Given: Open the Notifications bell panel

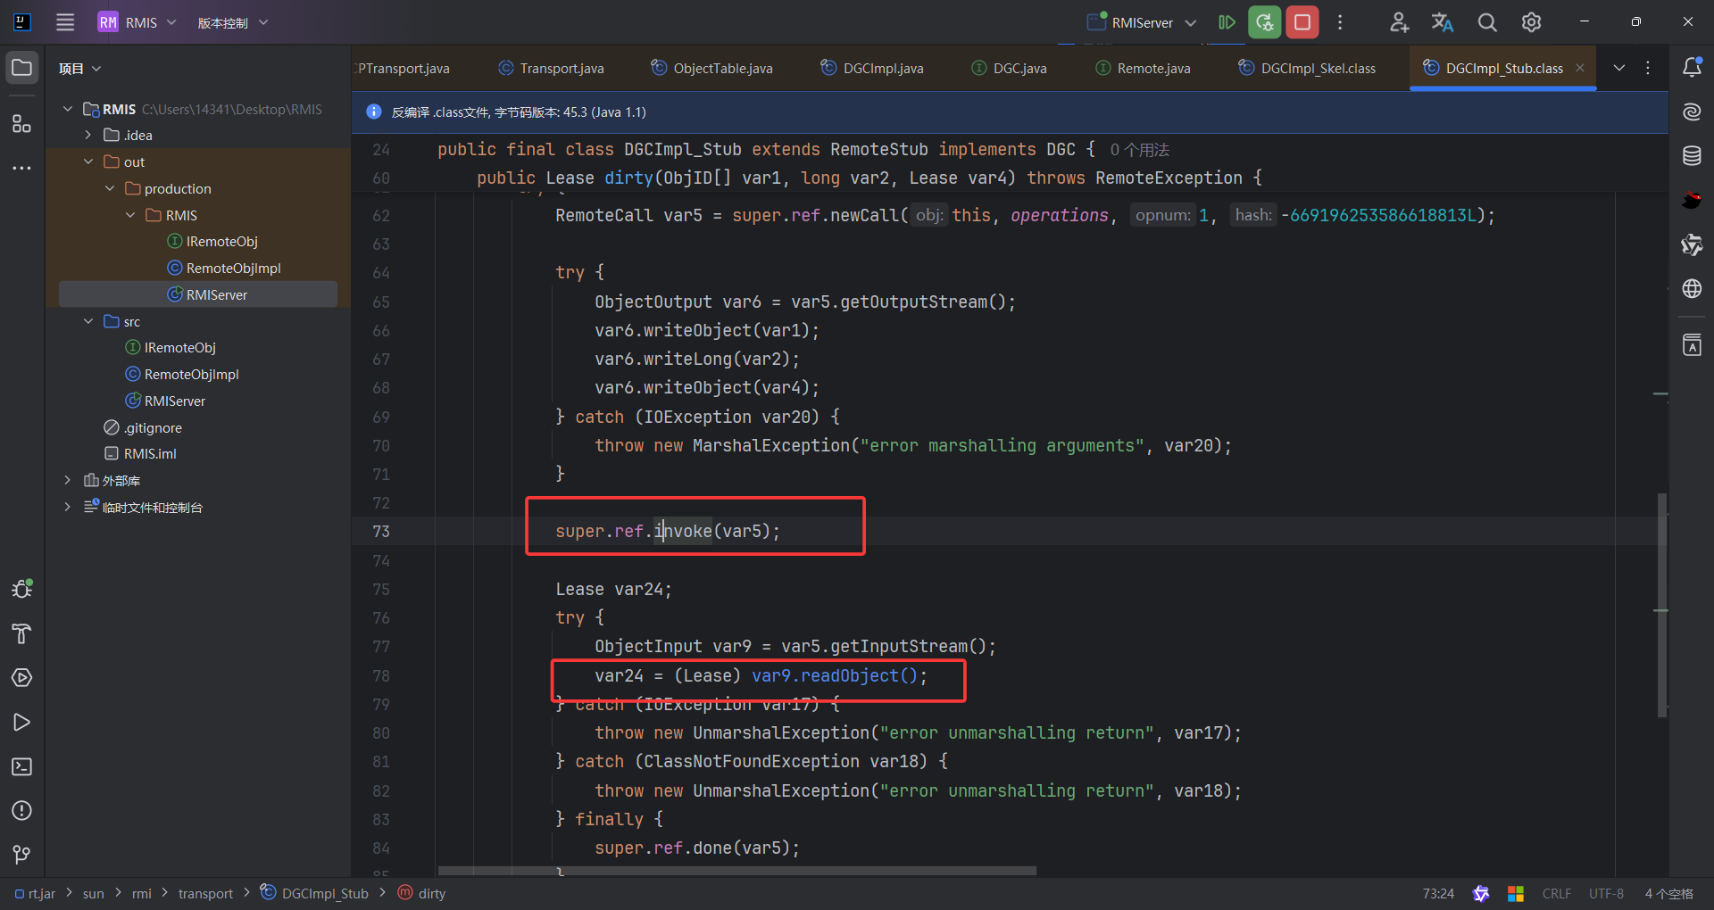Looking at the screenshot, I should tap(1692, 68).
